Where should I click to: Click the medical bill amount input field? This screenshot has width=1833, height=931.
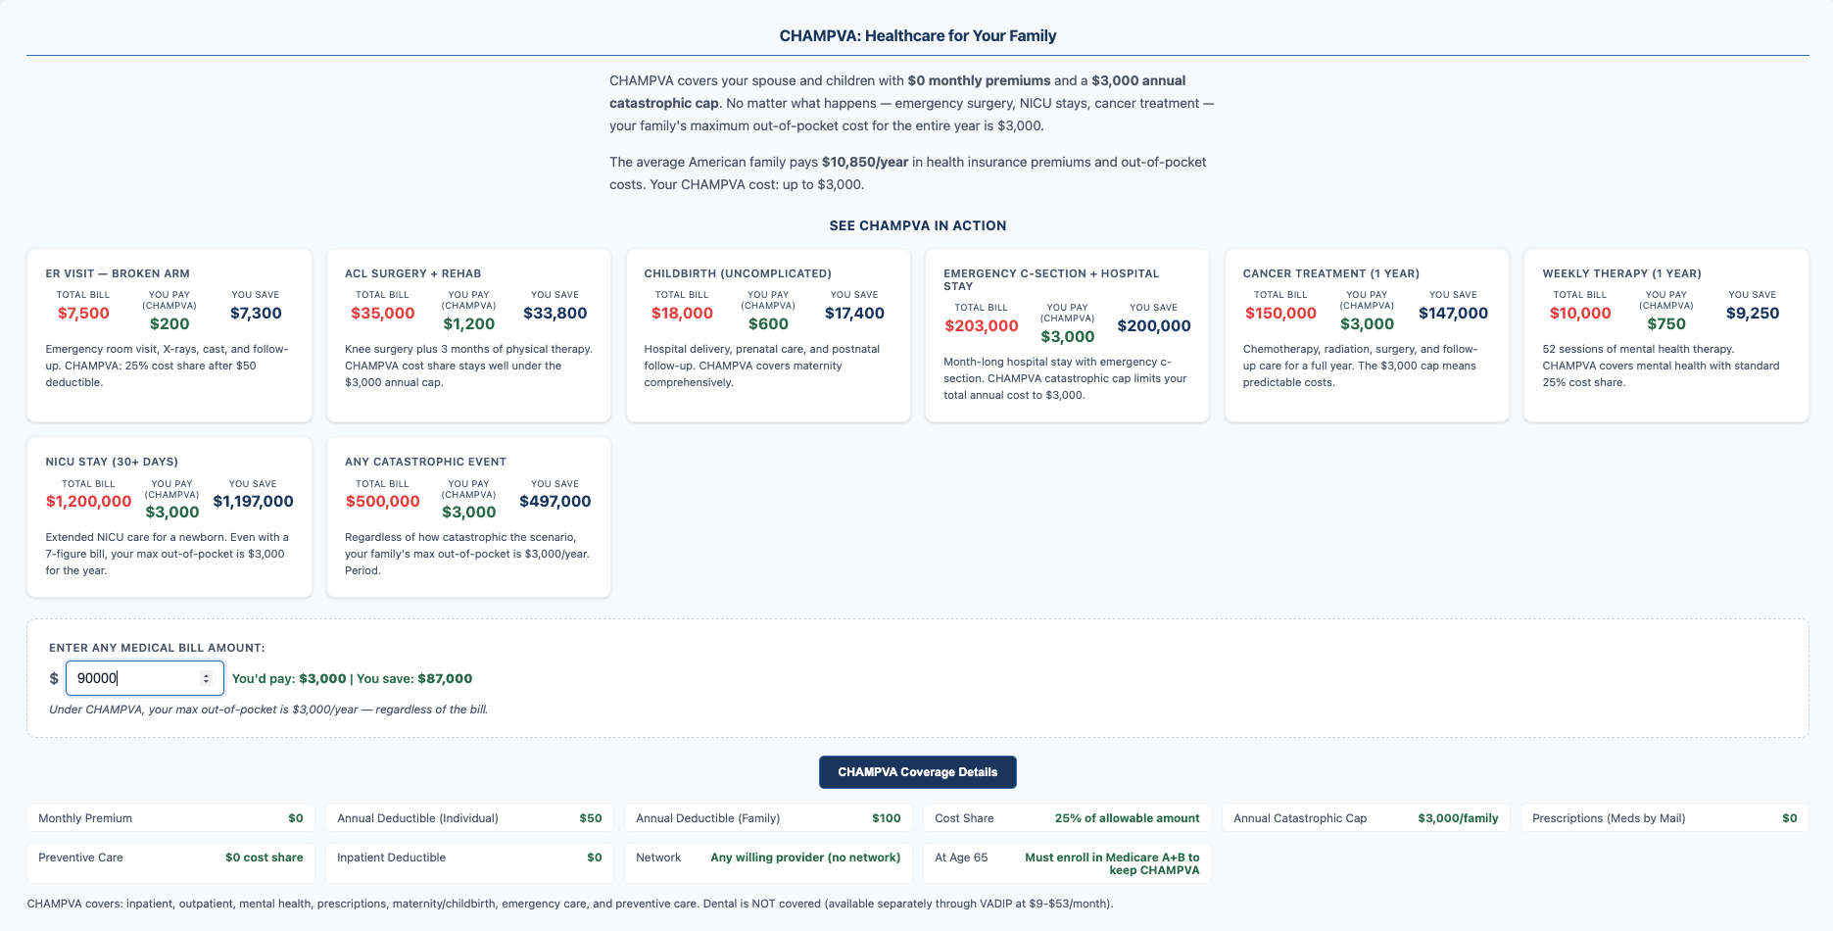click(145, 678)
